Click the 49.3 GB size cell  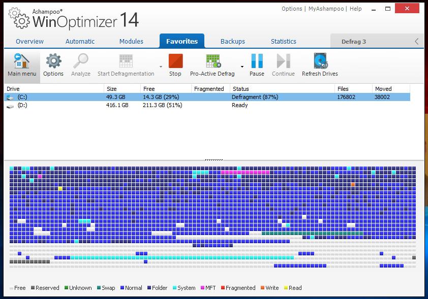116,97
